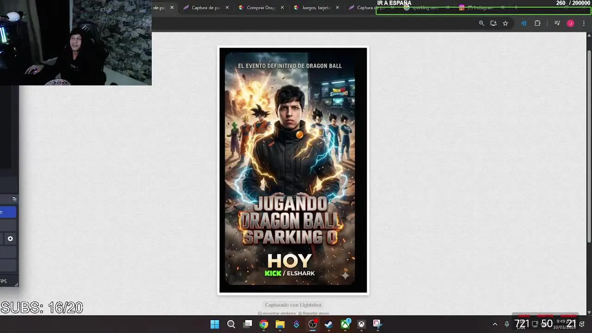Open the purple diamond app on taskbar
592x333 pixels.
point(296,324)
